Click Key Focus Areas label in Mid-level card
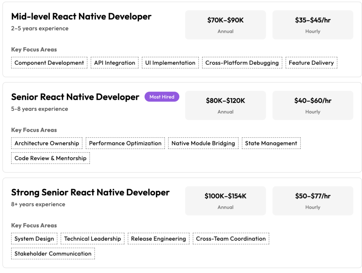This screenshot has width=362, height=273. tap(34, 50)
